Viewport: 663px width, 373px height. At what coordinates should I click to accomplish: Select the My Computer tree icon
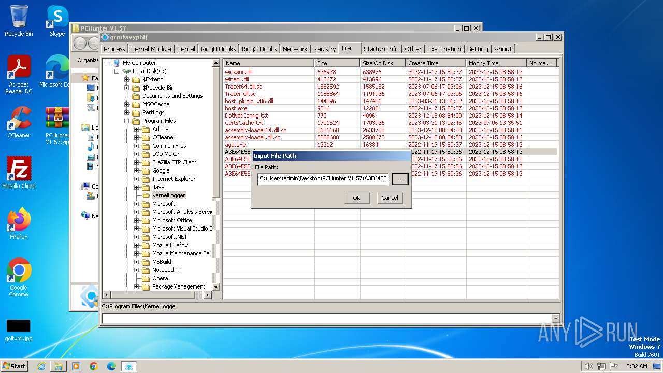[x=117, y=63]
